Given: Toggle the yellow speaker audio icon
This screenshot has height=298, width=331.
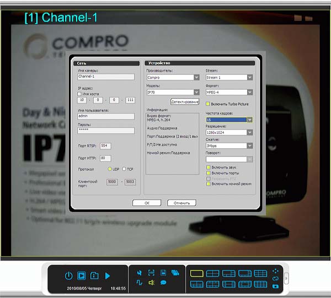Looking at the screenshot, I should 151,283.
